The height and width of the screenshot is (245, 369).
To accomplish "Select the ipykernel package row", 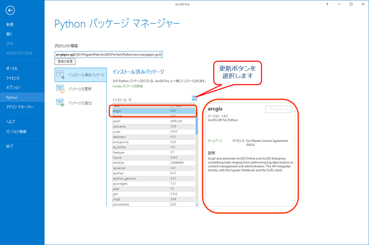I will click(154, 168).
